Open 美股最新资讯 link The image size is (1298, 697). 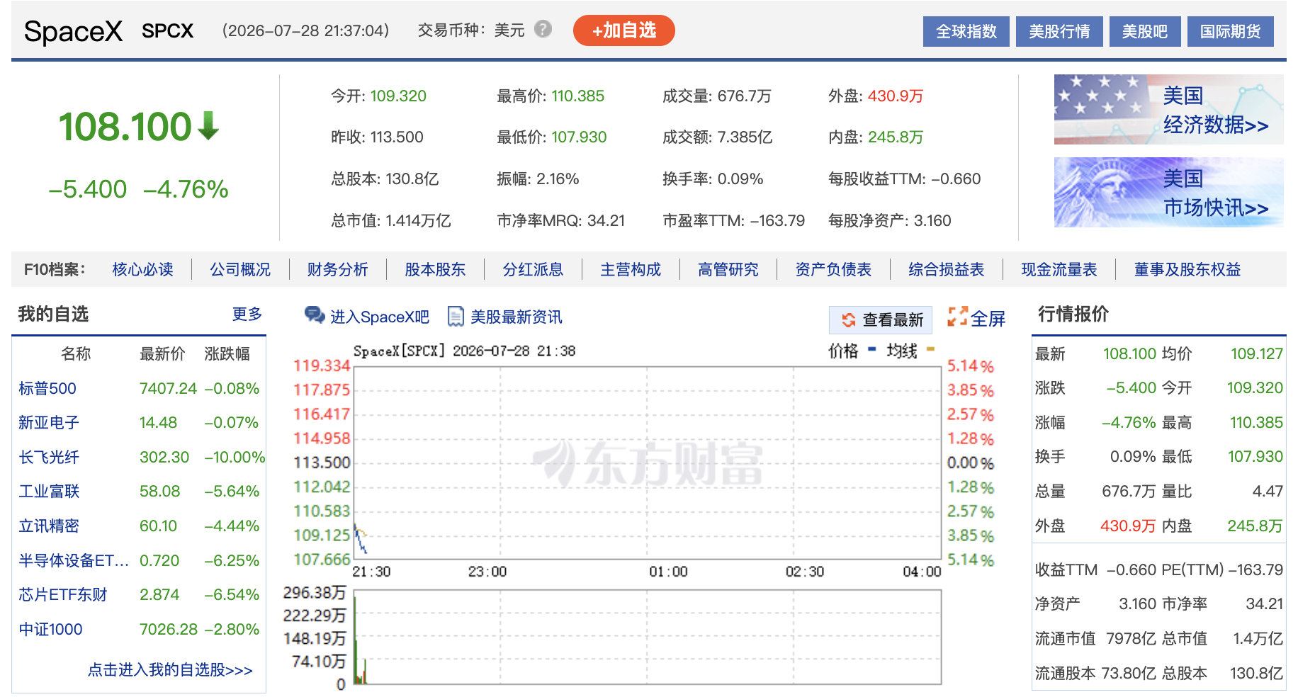(517, 317)
